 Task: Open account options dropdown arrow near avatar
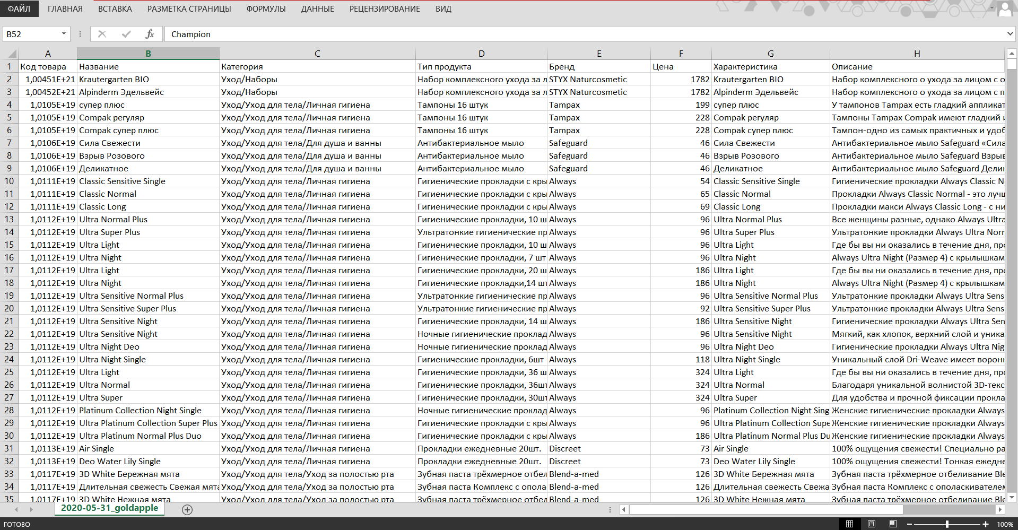point(991,8)
